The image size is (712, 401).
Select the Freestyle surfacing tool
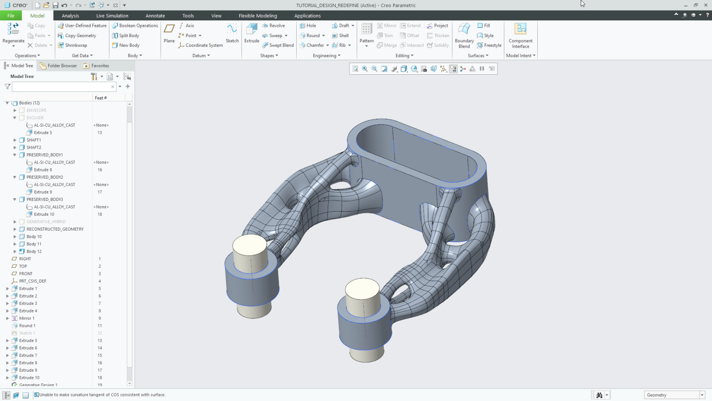point(489,45)
